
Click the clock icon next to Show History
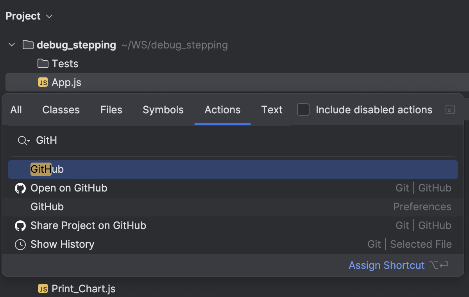tap(20, 244)
